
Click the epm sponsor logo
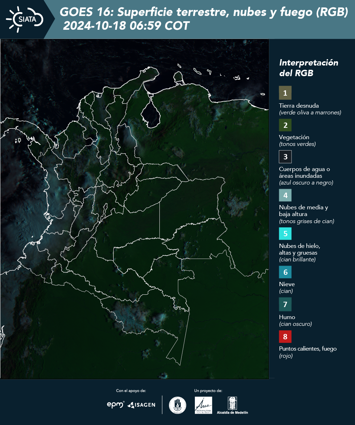(x=116, y=404)
